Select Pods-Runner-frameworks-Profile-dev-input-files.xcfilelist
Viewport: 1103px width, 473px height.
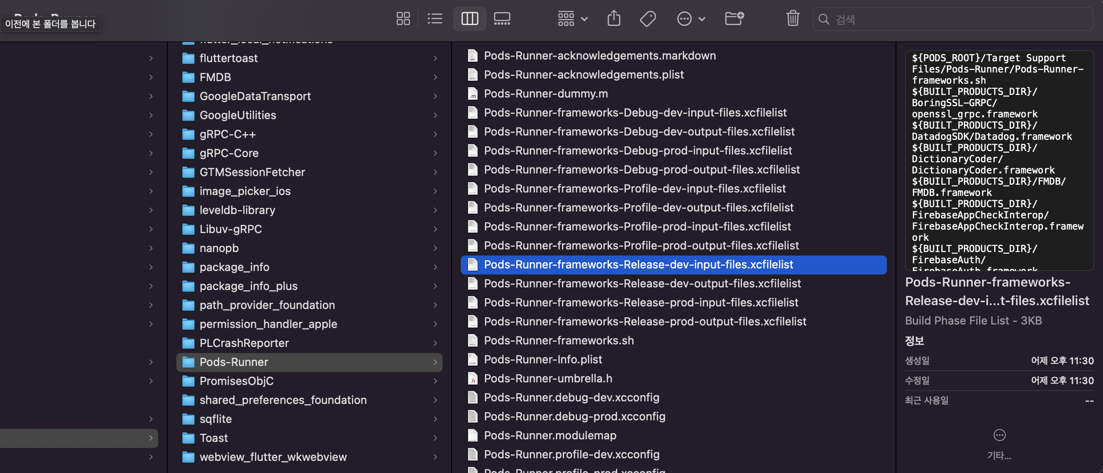[x=673, y=189]
